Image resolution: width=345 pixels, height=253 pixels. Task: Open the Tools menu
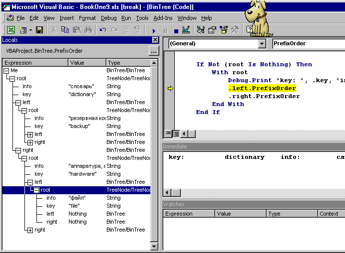142,18
